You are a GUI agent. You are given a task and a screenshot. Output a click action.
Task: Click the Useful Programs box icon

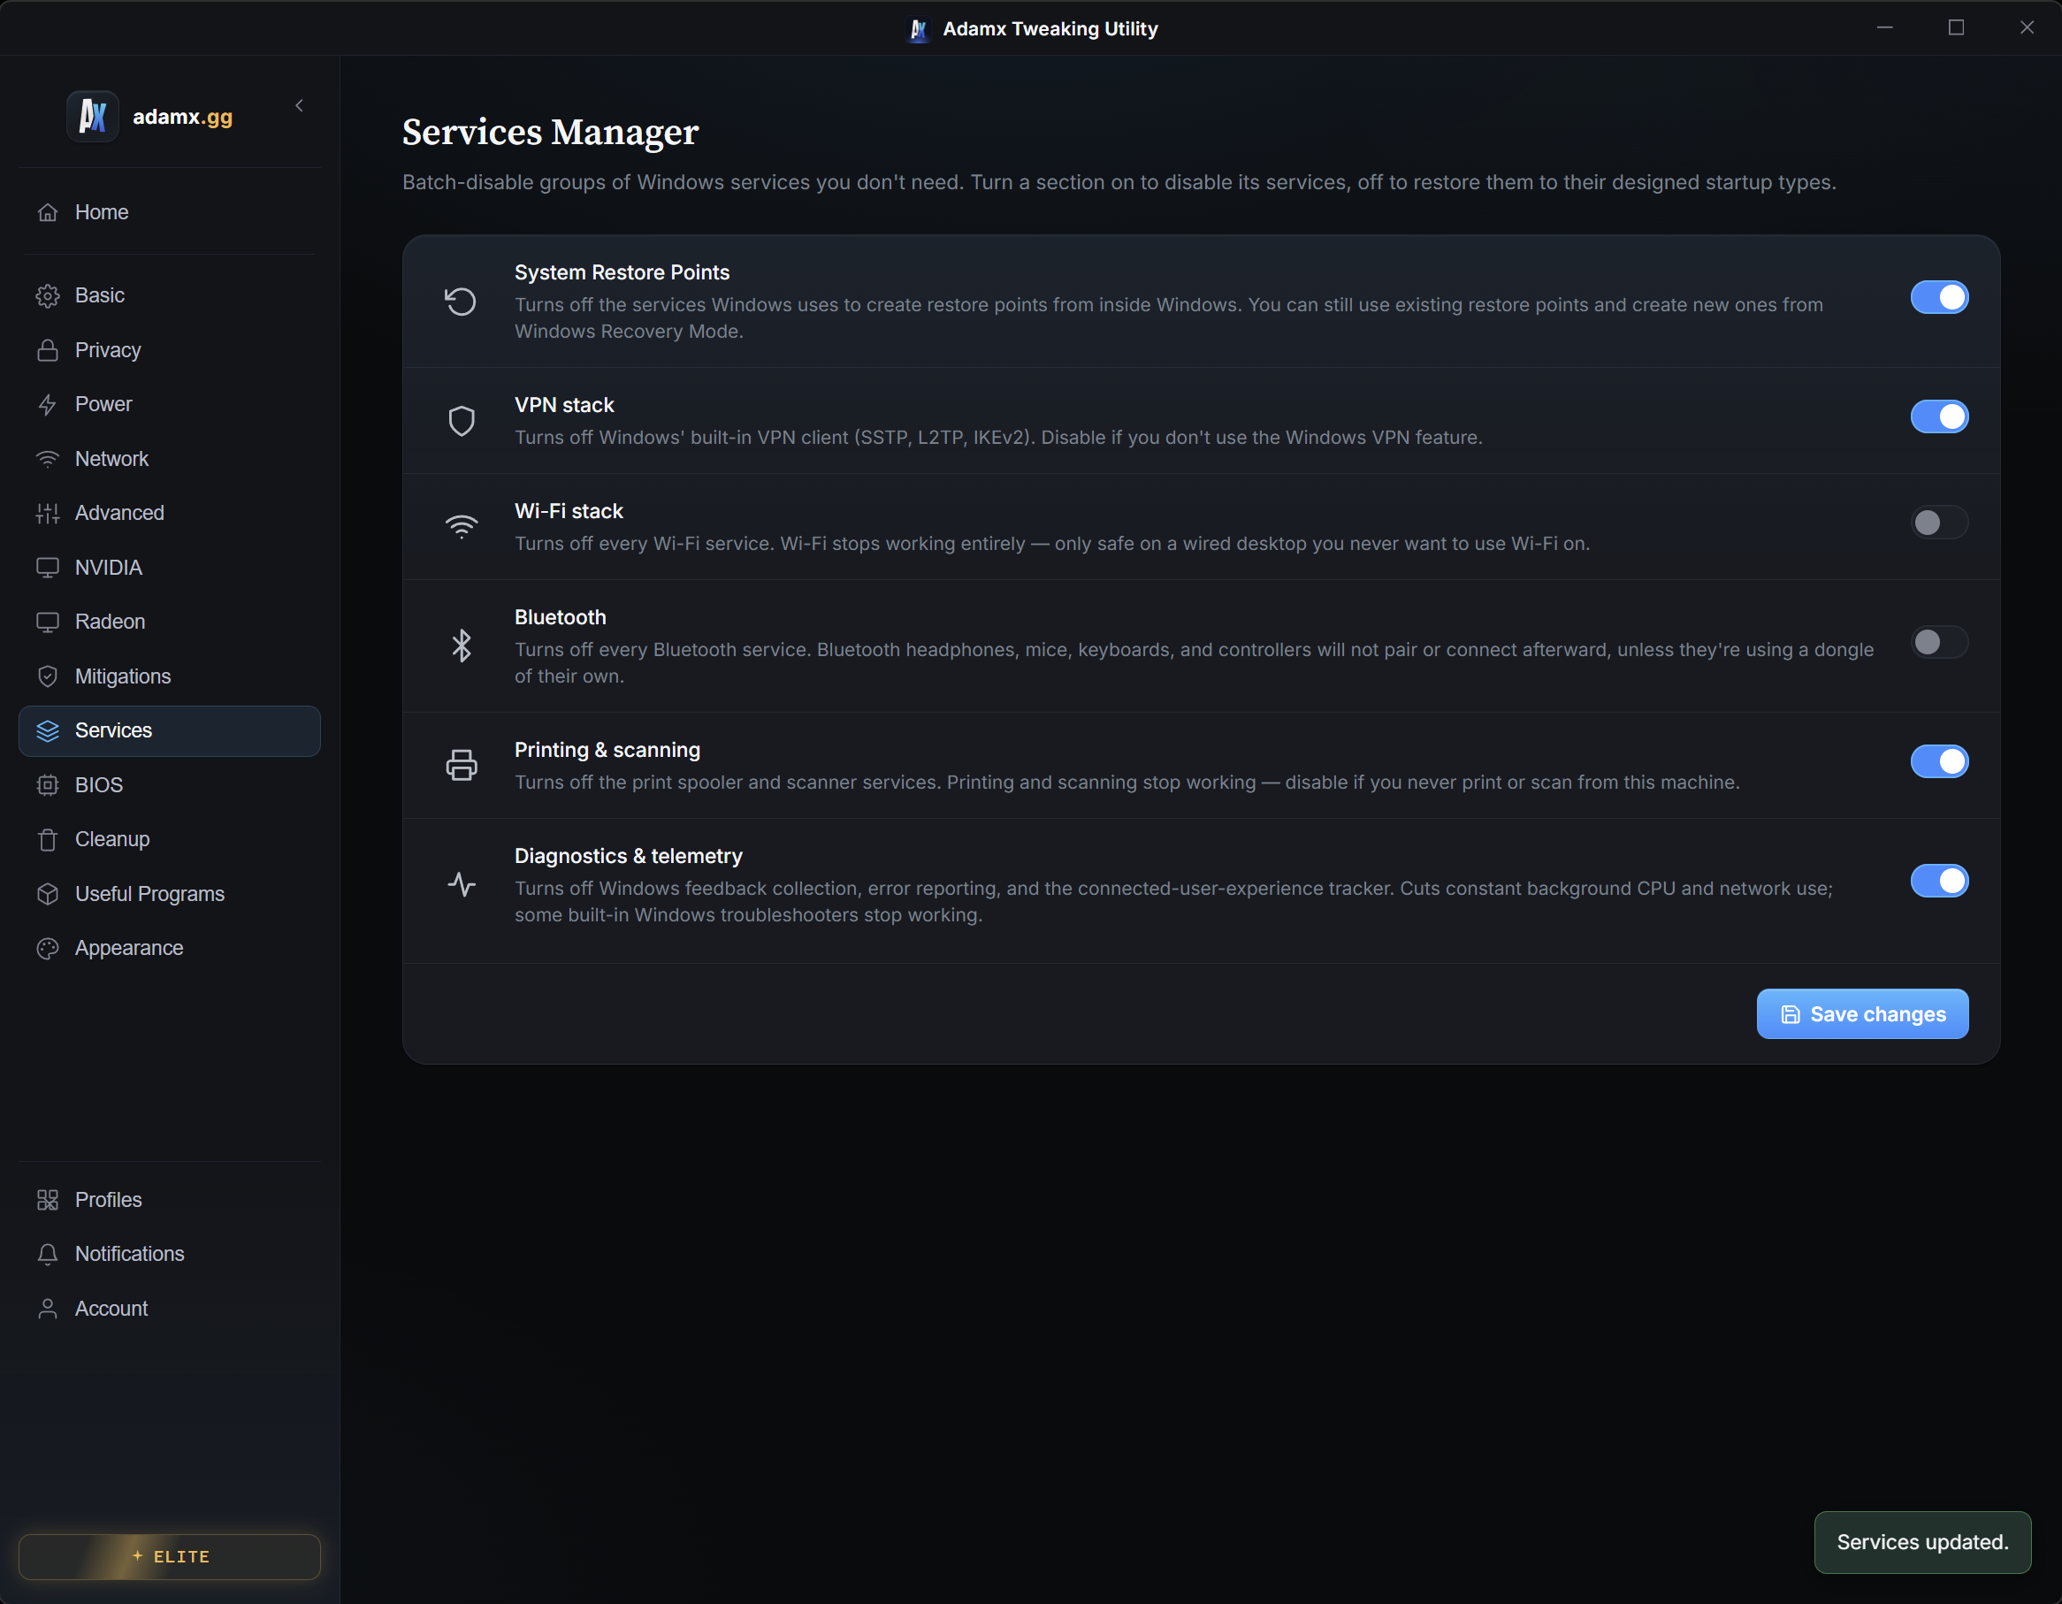(x=47, y=893)
